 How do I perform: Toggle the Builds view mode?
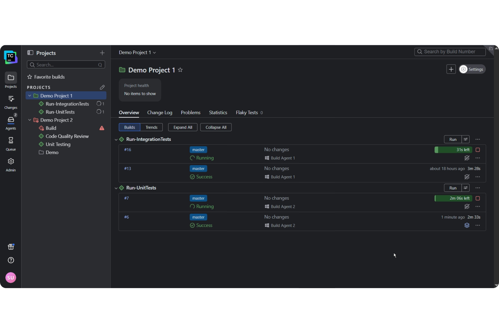(x=129, y=127)
